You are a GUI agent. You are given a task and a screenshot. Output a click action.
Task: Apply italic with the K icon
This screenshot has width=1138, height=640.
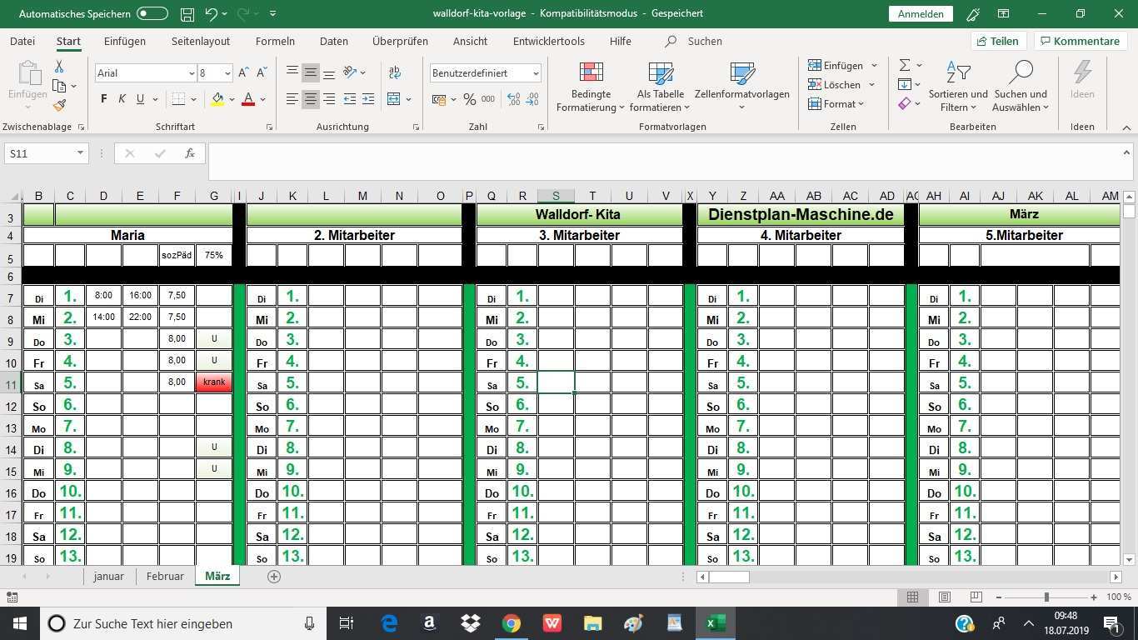click(122, 99)
